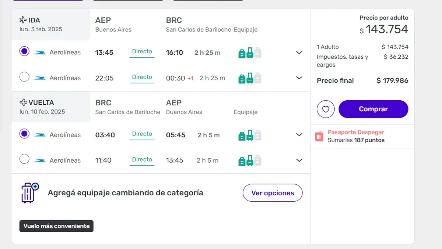Click the Vuelo más conveniente tag
This screenshot has height=249, width=442.
[56, 226]
